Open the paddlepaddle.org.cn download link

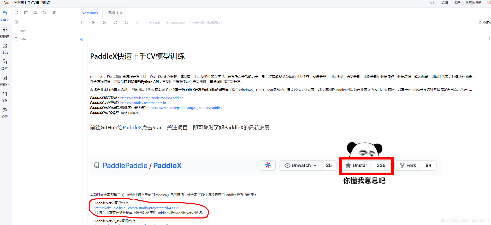pyautogui.click(x=185, y=108)
